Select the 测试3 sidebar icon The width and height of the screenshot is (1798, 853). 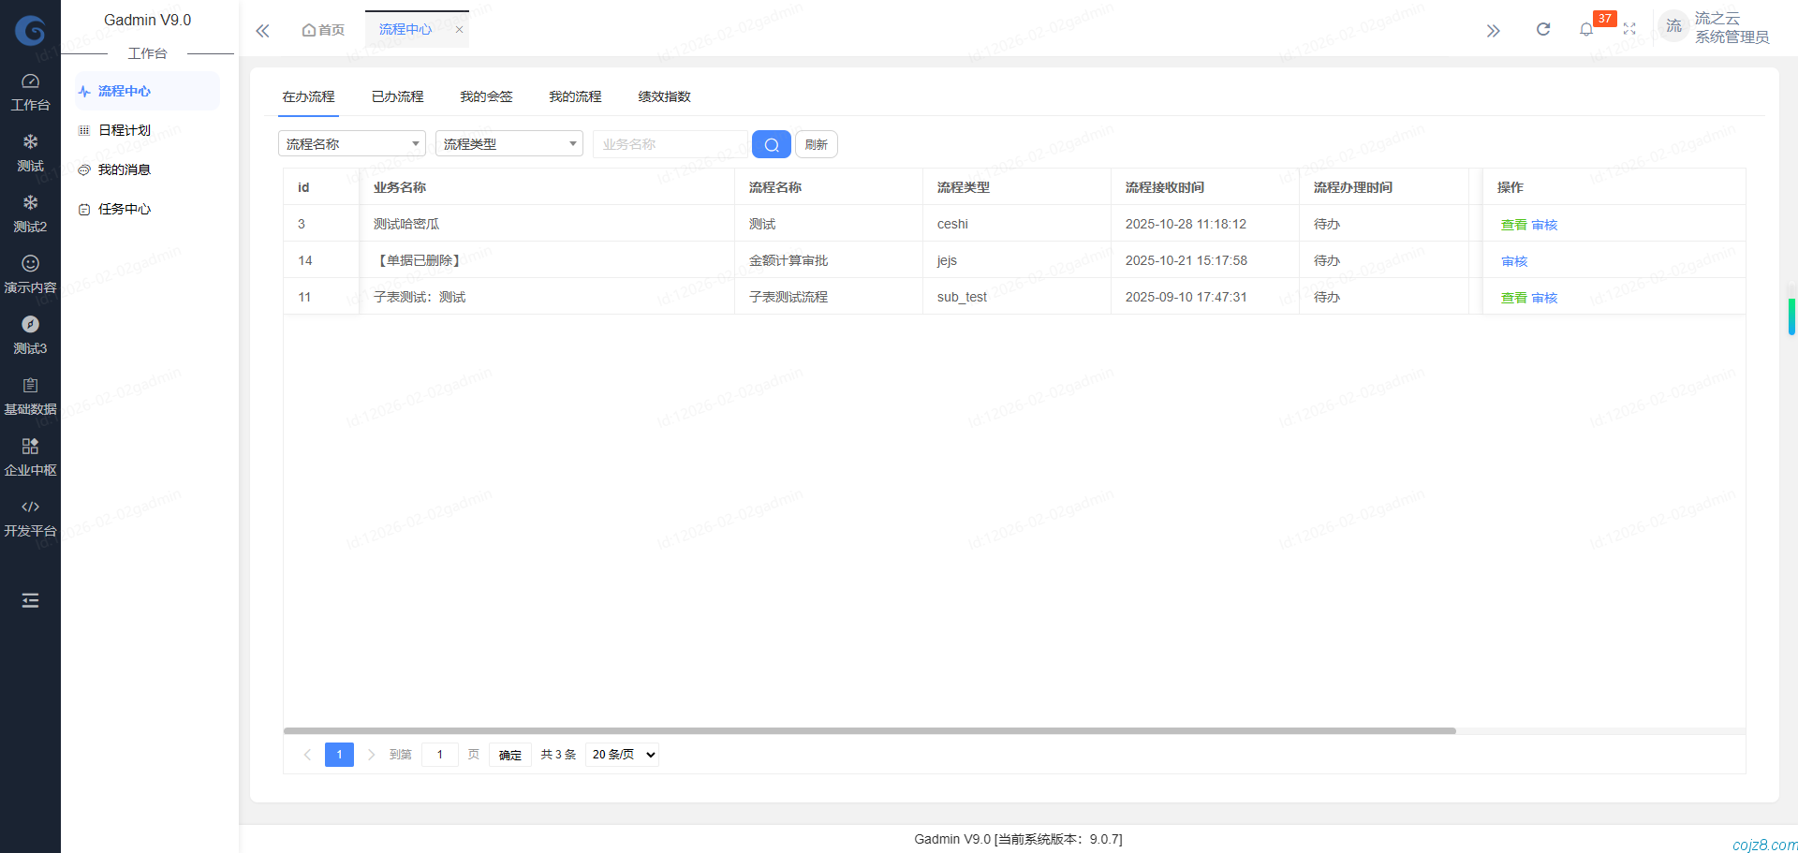pyautogui.click(x=30, y=334)
